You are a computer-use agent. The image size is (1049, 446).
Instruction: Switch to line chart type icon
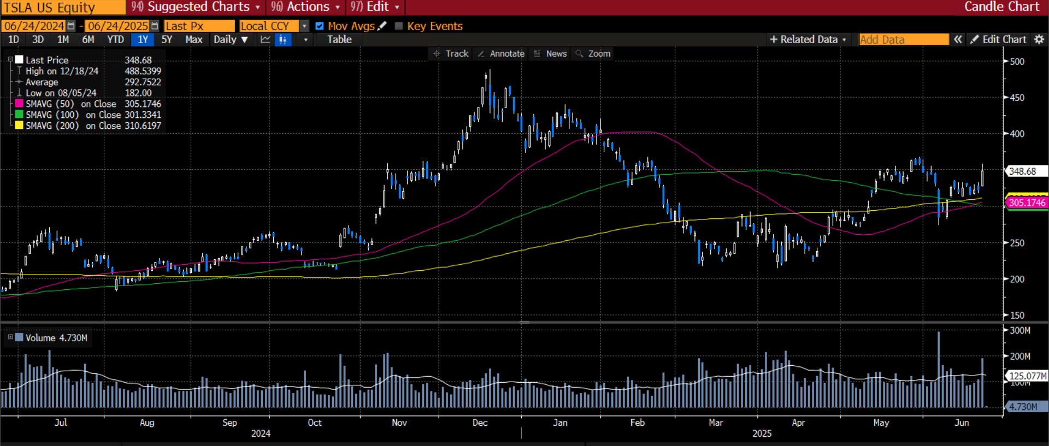(266, 39)
